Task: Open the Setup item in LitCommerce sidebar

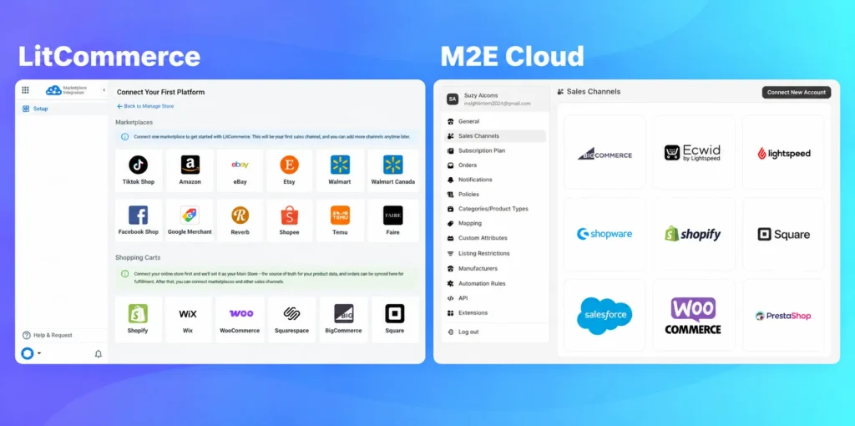Action: (x=61, y=109)
